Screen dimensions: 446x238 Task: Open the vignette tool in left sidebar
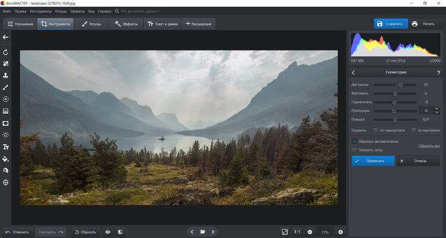pos(5,123)
